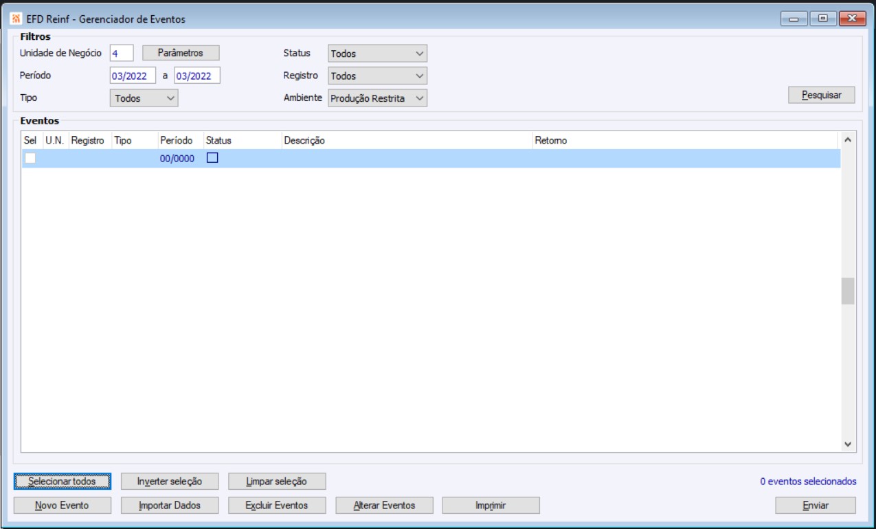Viewport: 876px width, 529px height.
Task: Click Limpar seleção button
Action: (276, 481)
